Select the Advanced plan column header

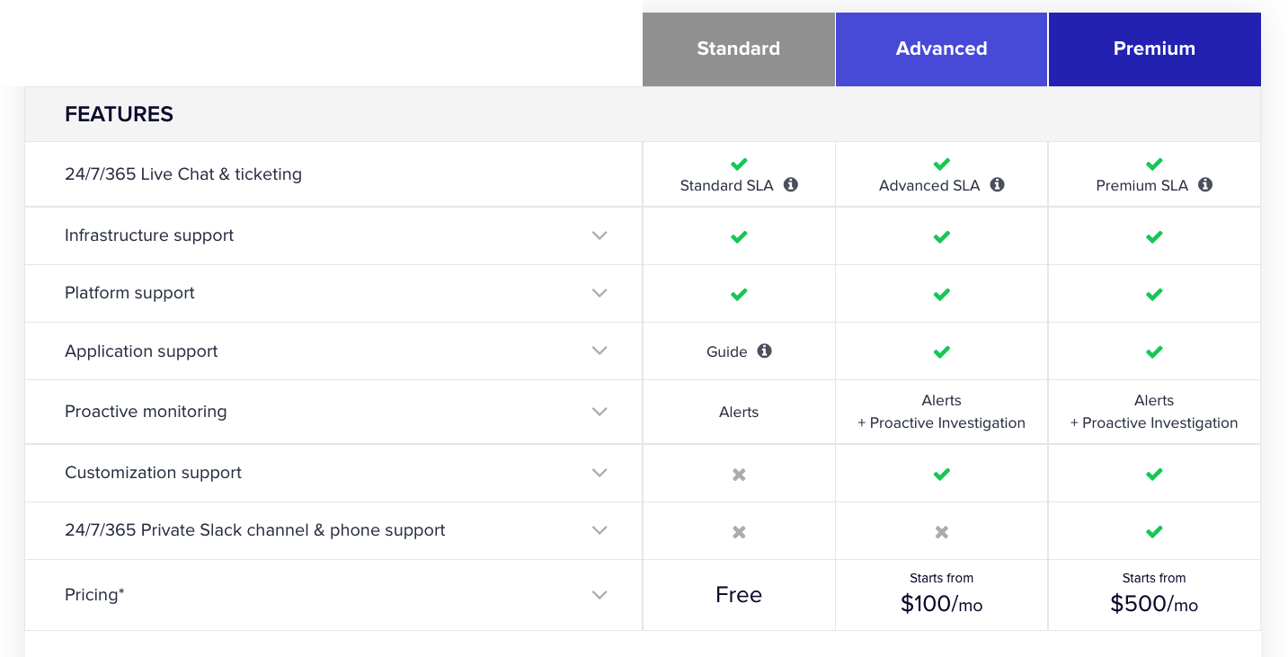(941, 49)
